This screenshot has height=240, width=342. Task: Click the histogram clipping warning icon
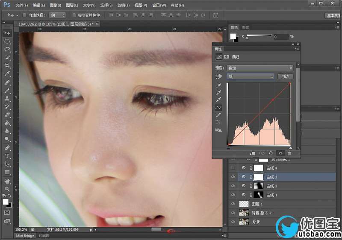(x=218, y=130)
